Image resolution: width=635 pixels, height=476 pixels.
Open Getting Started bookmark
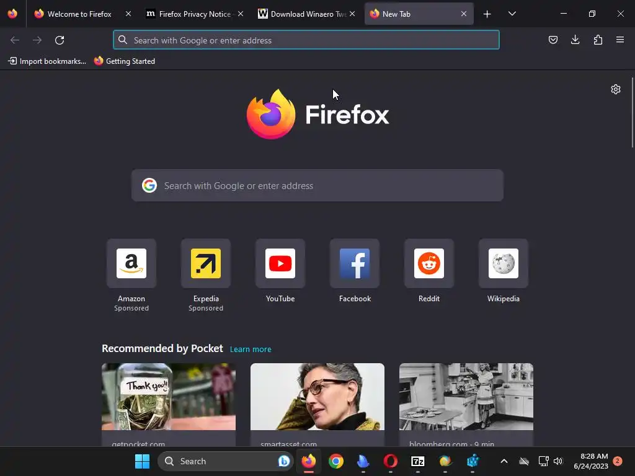pyautogui.click(x=125, y=61)
